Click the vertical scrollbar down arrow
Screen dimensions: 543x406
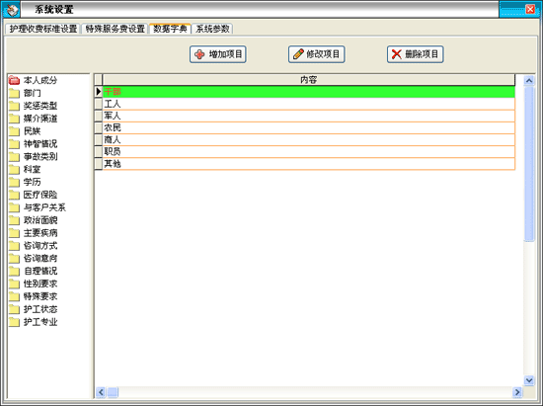tap(529, 380)
